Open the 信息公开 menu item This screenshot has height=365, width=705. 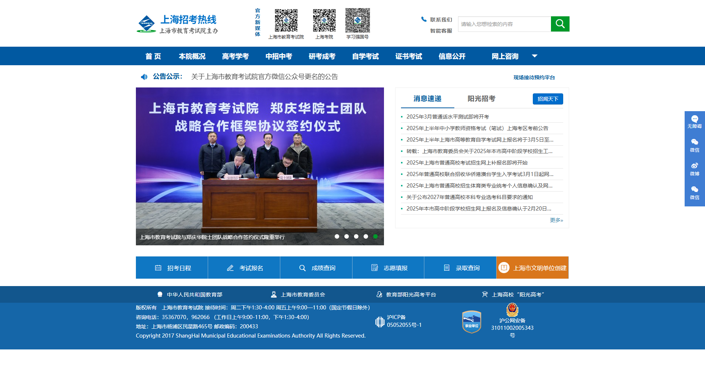click(452, 56)
